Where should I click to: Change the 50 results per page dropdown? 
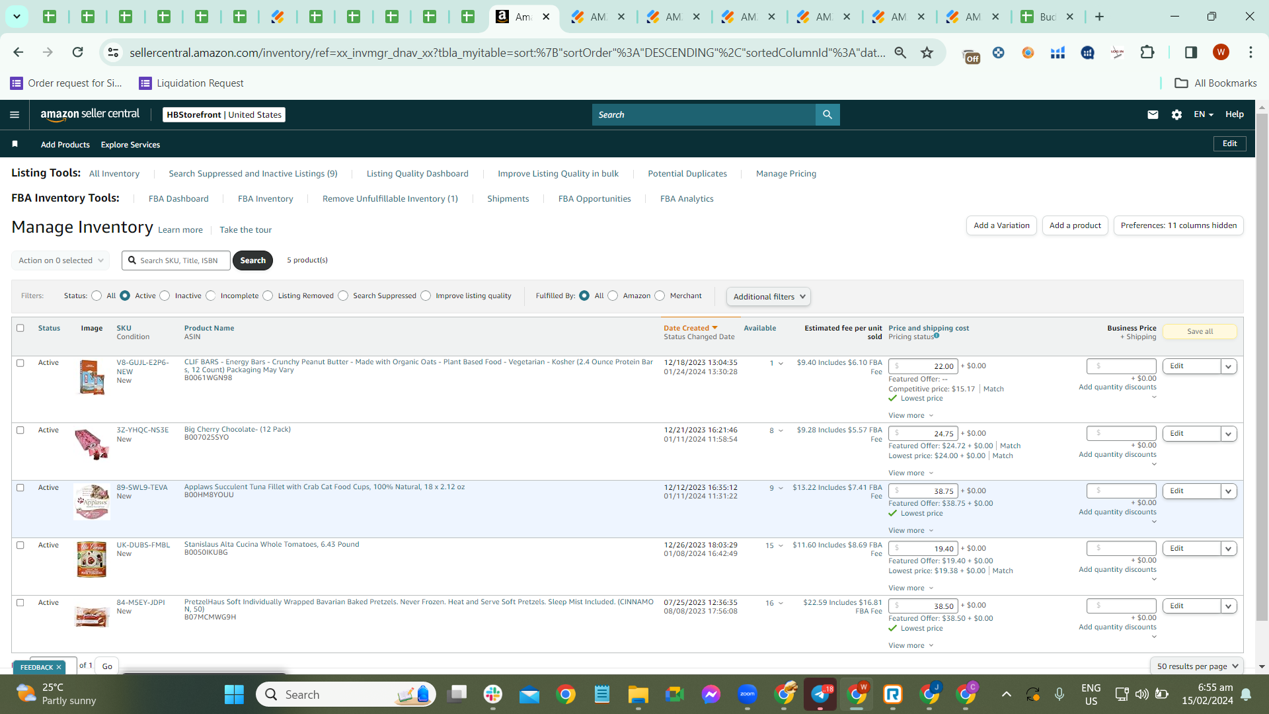tap(1197, 666)
